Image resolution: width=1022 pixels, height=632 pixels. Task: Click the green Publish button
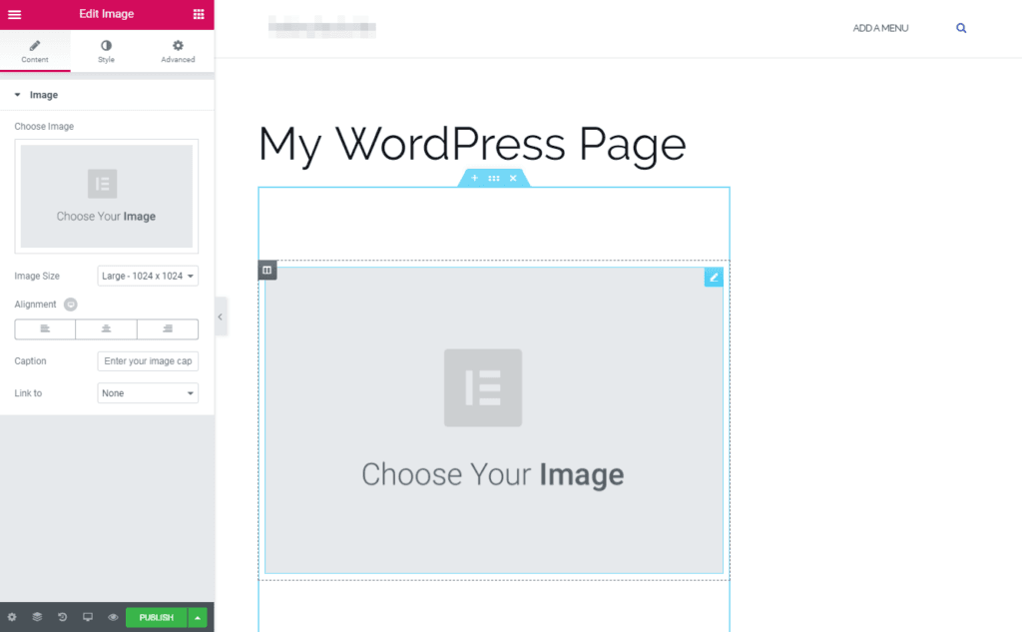(155, 617)
